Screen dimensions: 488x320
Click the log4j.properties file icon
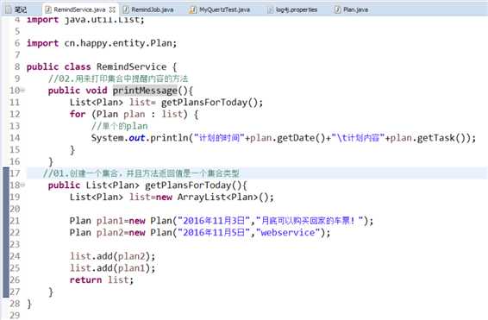pos(270,9)
